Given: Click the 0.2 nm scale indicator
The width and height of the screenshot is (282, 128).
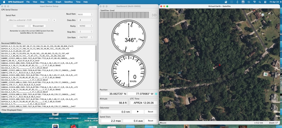Looking at the screenshot, I should [259, 123].
